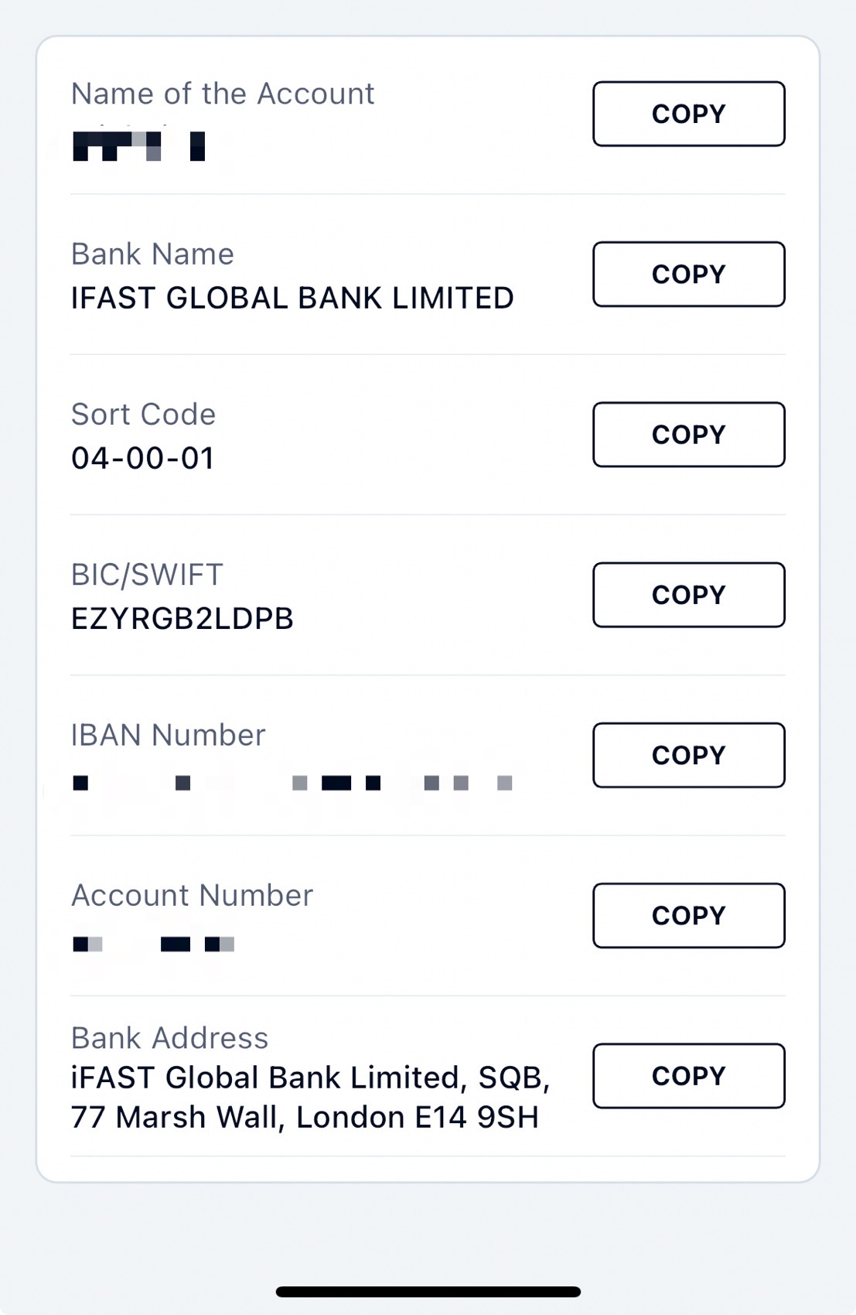Click the "BIC/SWIFT" field label

(x=147, y=575)
